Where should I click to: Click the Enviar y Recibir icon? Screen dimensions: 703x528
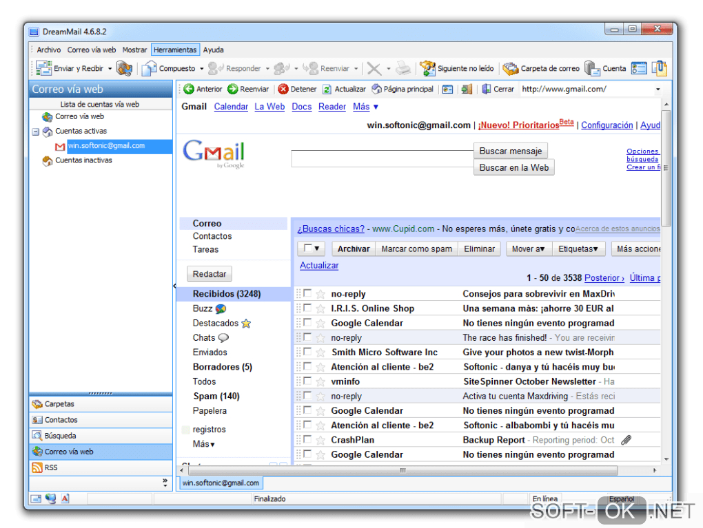pyautogui.click(x=43, y=68)
